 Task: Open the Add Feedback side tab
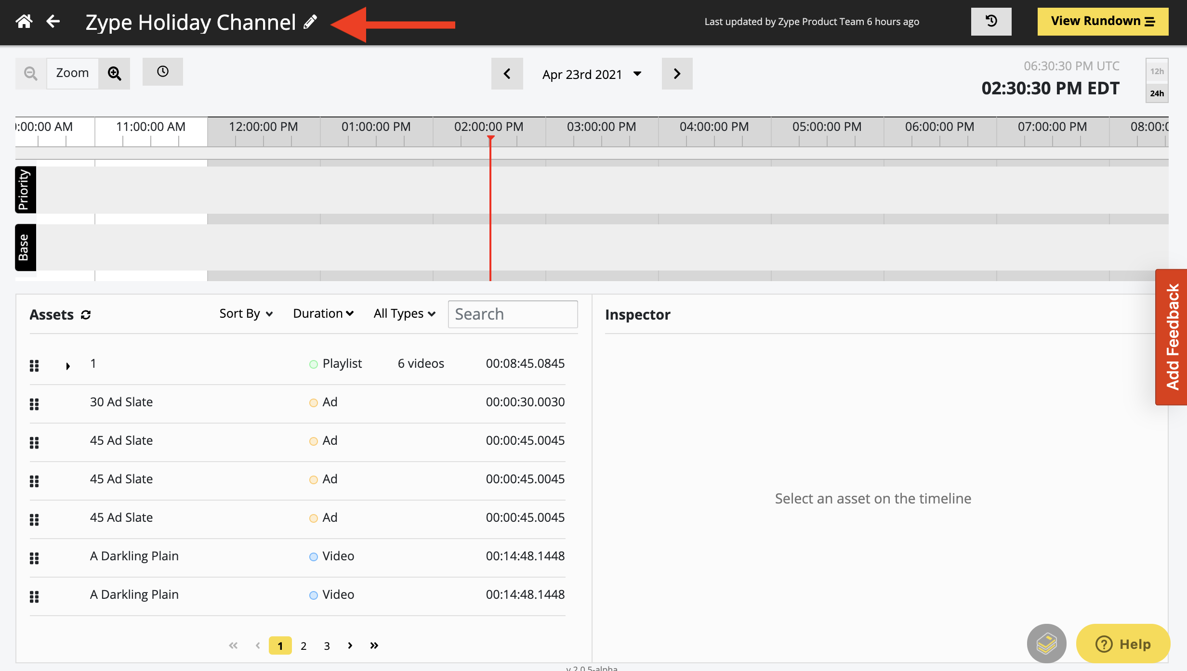point(1172,337)
